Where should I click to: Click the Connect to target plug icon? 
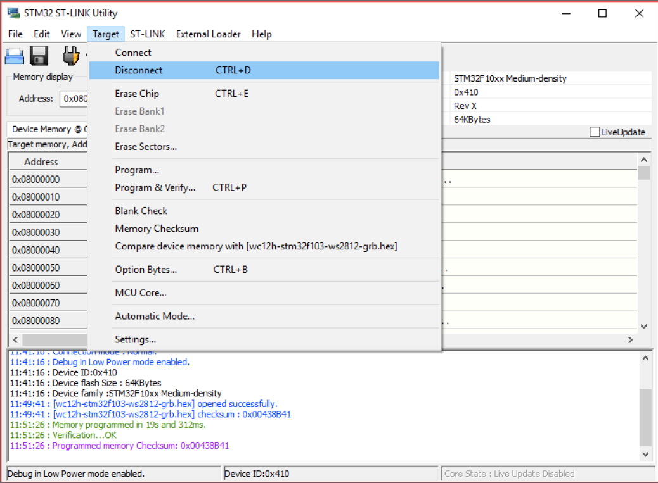71,56
